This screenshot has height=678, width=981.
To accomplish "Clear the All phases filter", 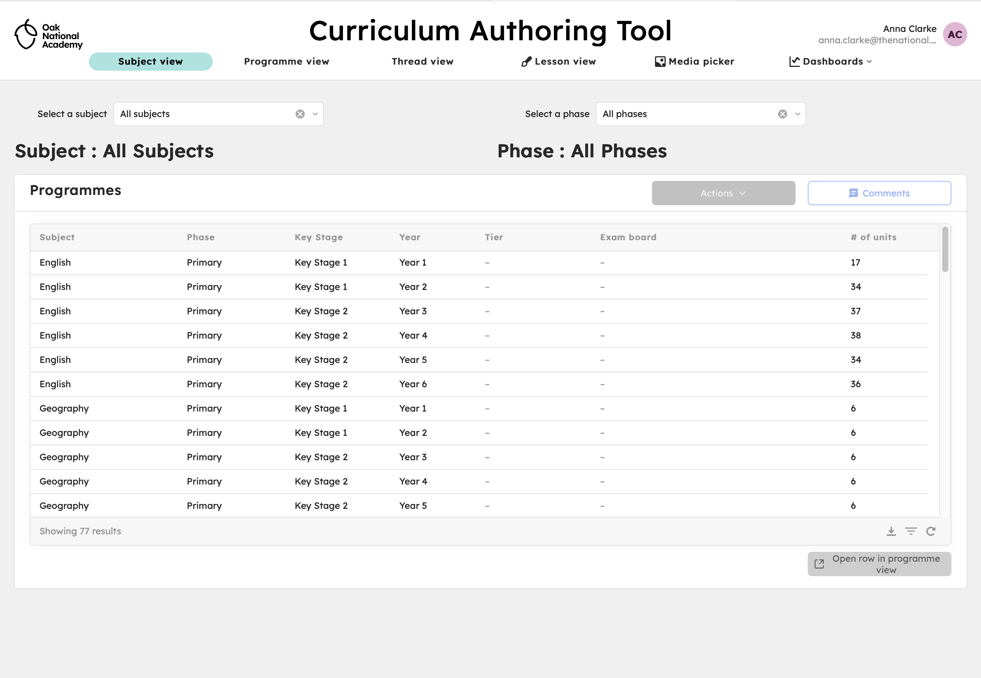I will 783,113.
